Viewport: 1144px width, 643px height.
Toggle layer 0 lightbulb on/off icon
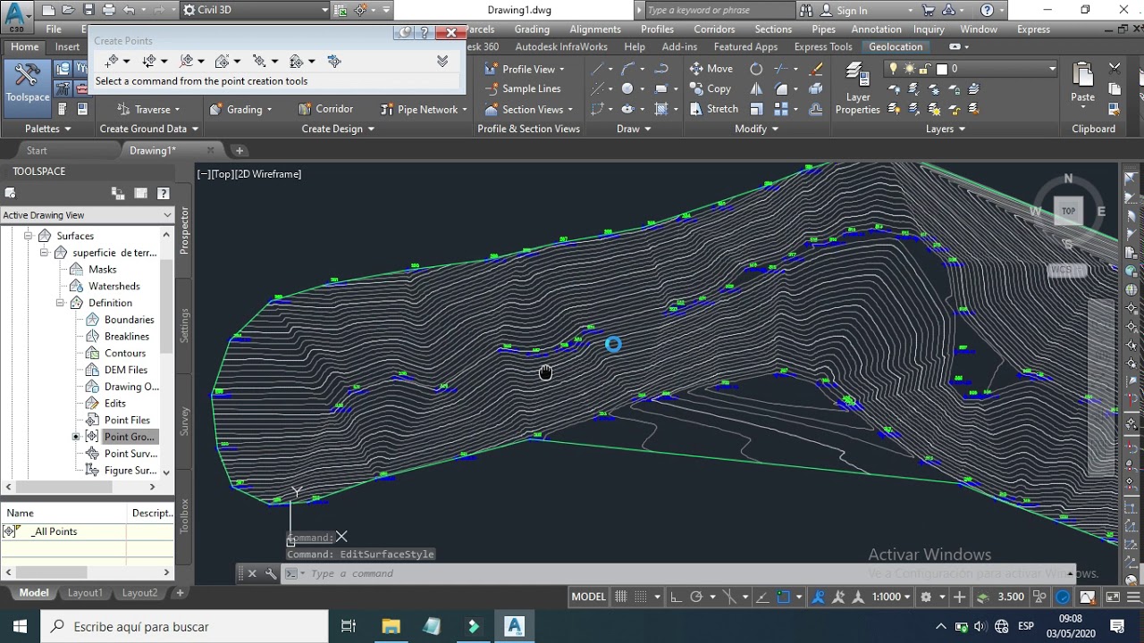pyautogui.click(x=892, y=69)
